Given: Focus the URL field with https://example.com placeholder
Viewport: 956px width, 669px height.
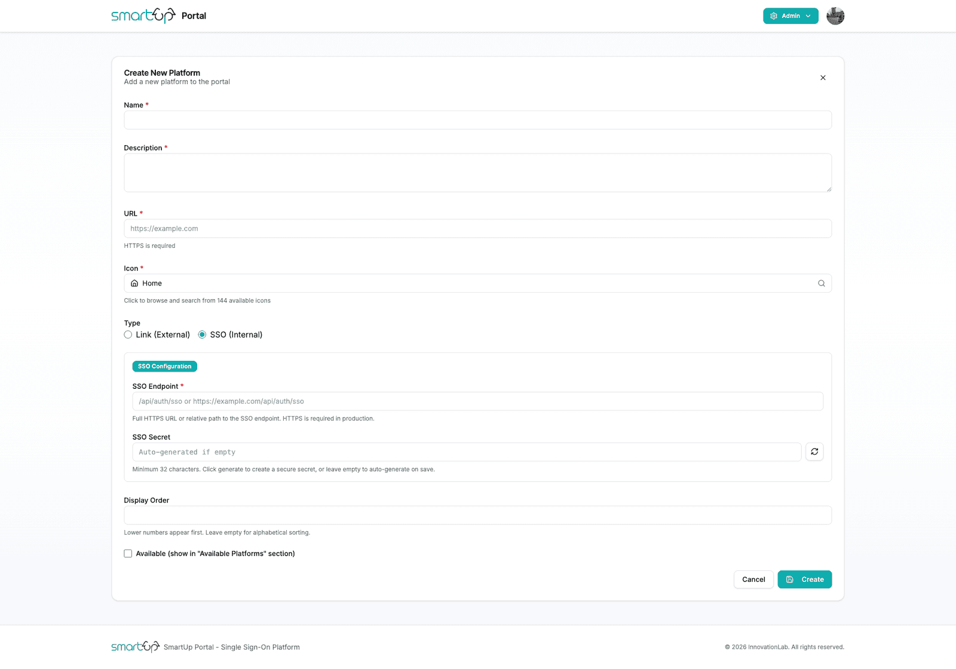Looking at the screenshot, I should [477, 229].
